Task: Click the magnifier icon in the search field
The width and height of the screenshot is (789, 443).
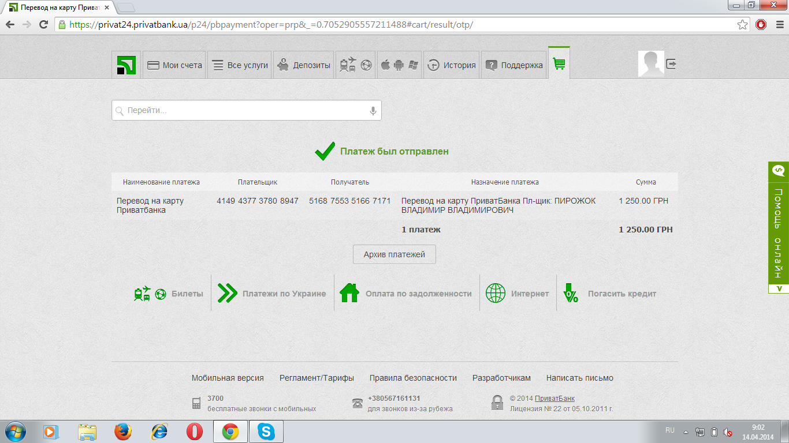Action: (x=120, y=111)
